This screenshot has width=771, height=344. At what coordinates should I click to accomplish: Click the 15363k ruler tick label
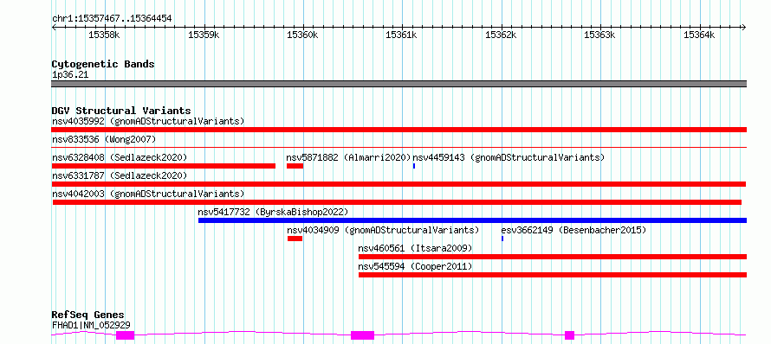click(x=599, y=35)
